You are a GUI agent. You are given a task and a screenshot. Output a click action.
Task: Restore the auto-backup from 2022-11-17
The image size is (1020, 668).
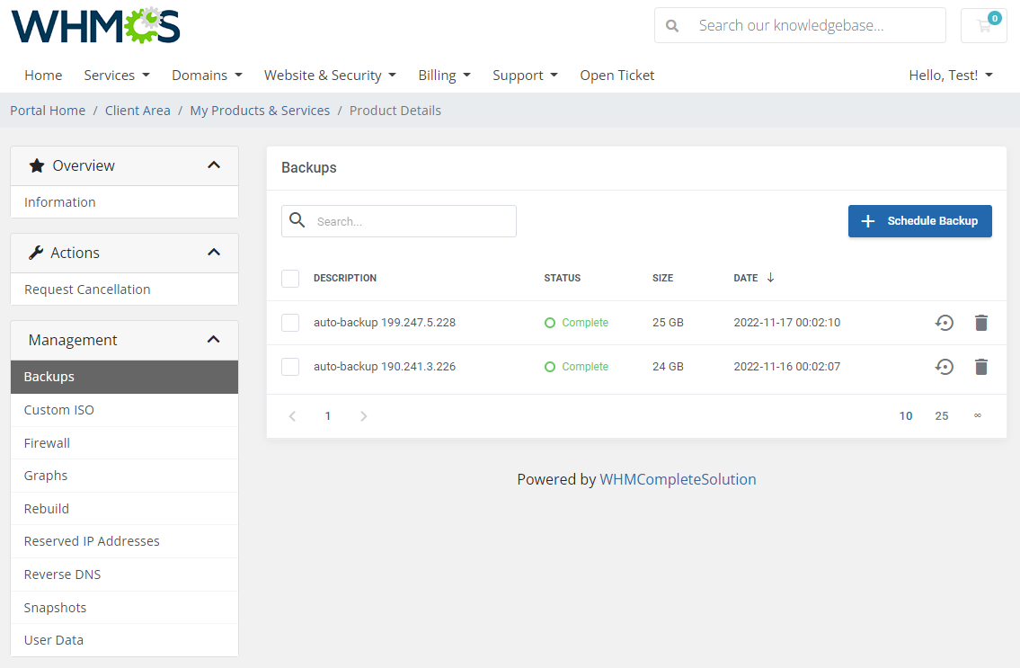(x=944, y=322)
